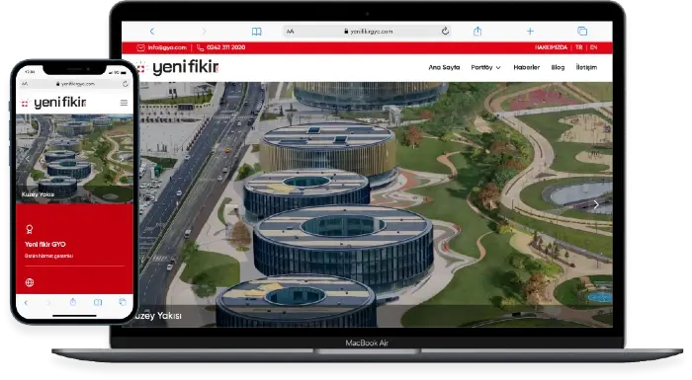Click the phone icon in red bar
692x380 pixels.
[200, 47]
